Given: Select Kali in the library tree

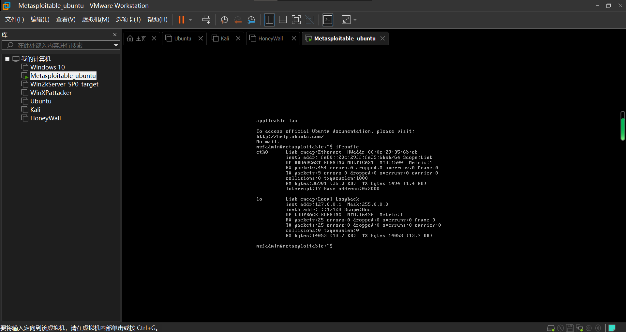Looking at the screenshot, I should [35, 110].
